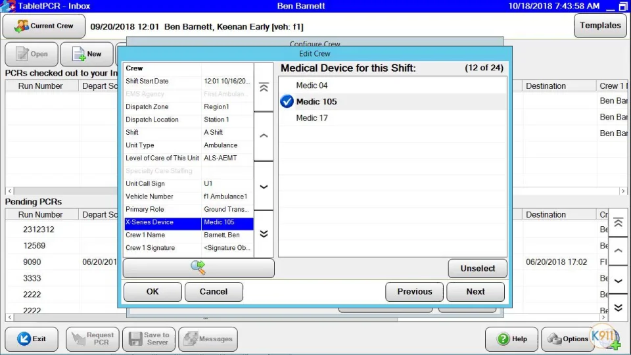This screenshot has height=355, width=631.
Task: Click left arrow of Pending PCRs scrollbar
Action: (10, 318)
